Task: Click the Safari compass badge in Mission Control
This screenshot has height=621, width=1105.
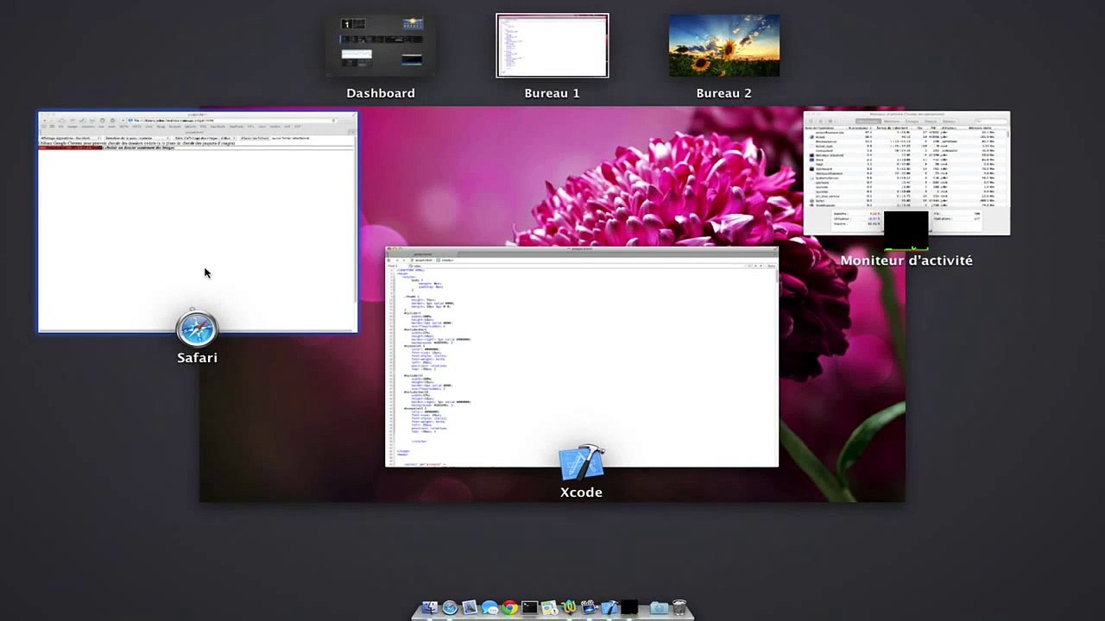Action: 197,329
